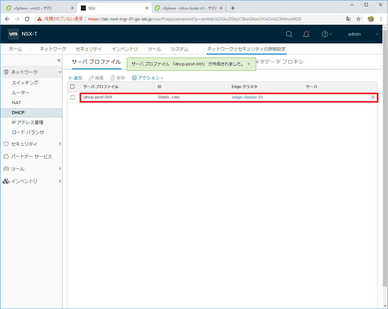Open インベントリ top menu
Viewport: 388px width, 309px height.
tap(125, 49)
